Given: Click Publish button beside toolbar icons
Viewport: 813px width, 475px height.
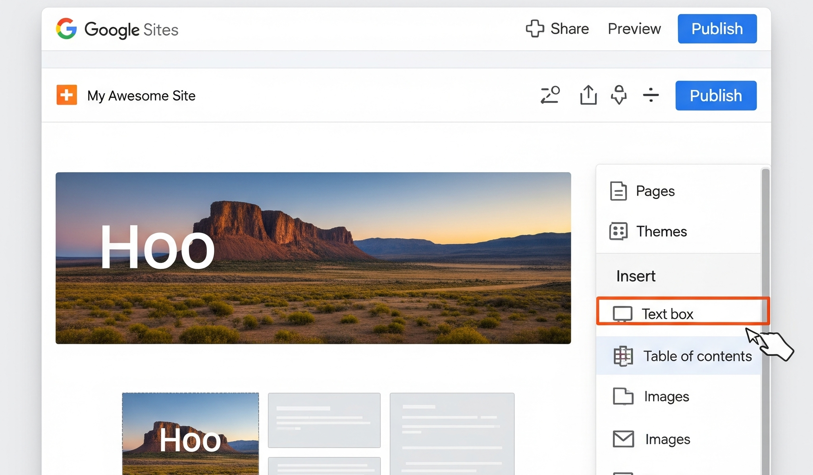Looking at the screenshot, I should pyautogui.click(x=716, y=96).
